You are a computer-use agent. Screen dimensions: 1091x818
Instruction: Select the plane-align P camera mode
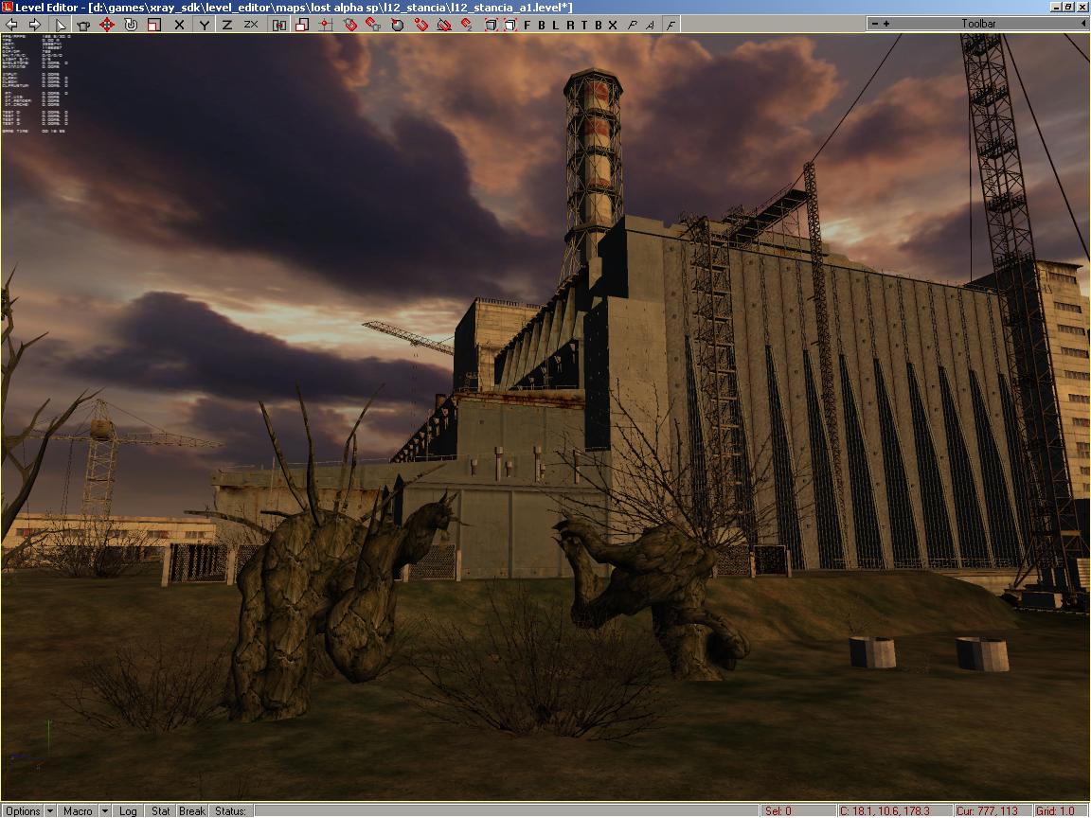[x=632, y=25]
